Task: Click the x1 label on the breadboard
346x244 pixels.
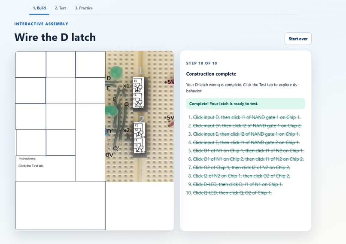Action: coord(126,85)
